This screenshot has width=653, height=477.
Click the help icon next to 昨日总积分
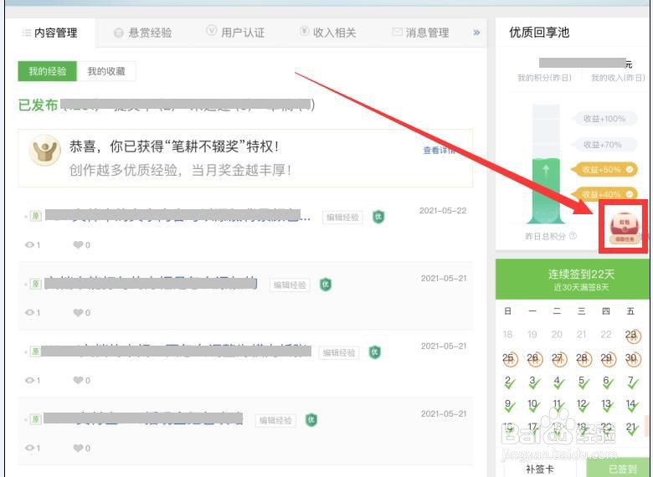click(573, 236)
